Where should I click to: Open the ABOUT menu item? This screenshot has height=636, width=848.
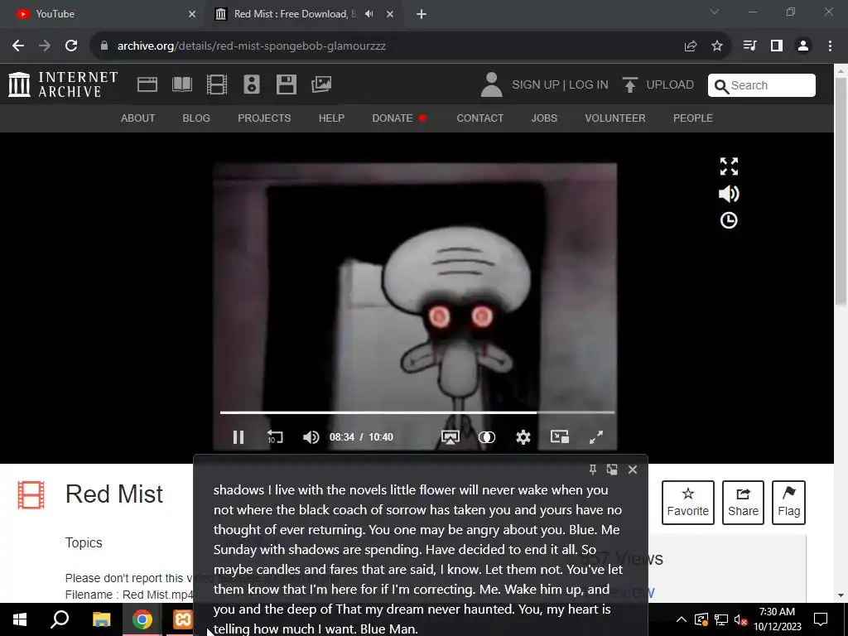tap(138, 118)
